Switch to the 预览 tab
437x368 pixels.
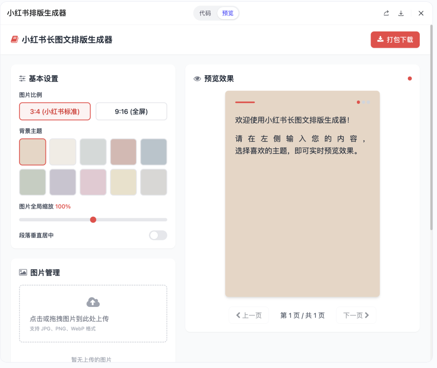(x=228, y=13)
